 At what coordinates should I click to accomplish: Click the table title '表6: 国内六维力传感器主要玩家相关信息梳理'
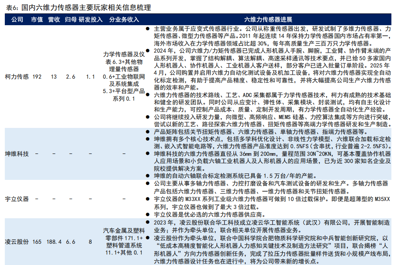pyautogui.click(x=79, y=8)
